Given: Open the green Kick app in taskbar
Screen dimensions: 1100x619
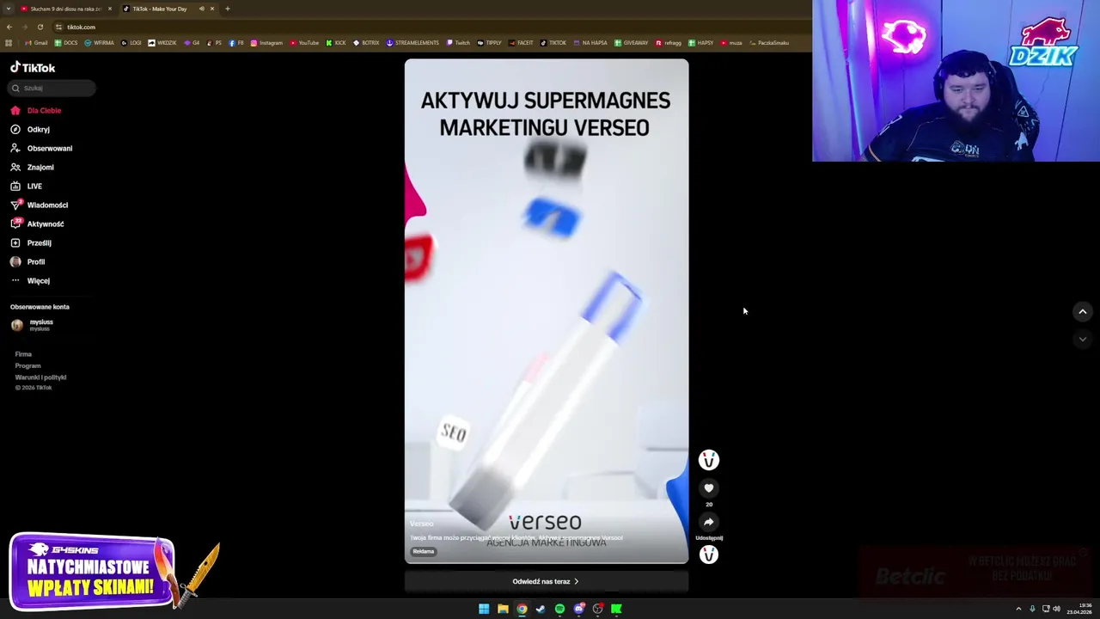Looking at the screenshot, I should coord(616,609).
